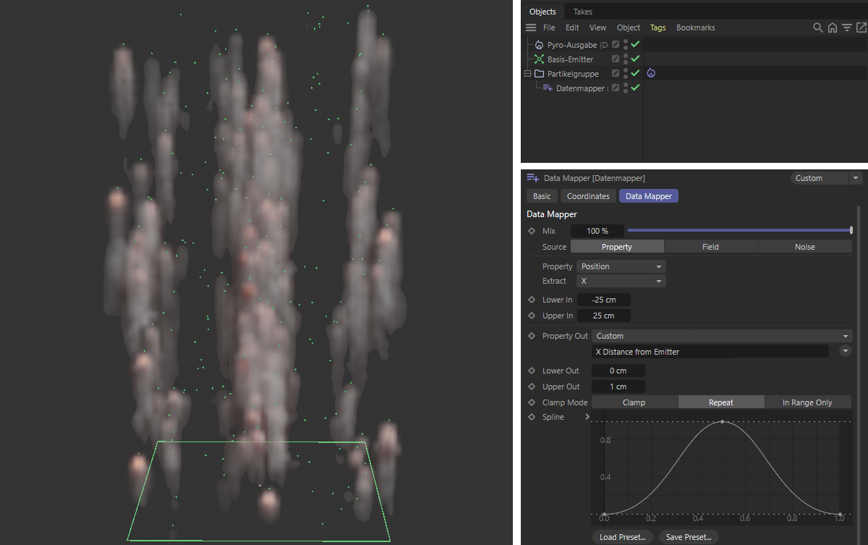The height and width of the screenshot is (545, 868).
Task: Click the Lower In input field
Action: pyautogui.click(x=604, y=300)
